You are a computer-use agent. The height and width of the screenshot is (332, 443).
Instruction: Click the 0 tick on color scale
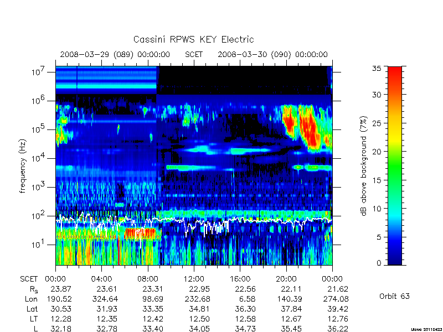[x=379, y=263]
